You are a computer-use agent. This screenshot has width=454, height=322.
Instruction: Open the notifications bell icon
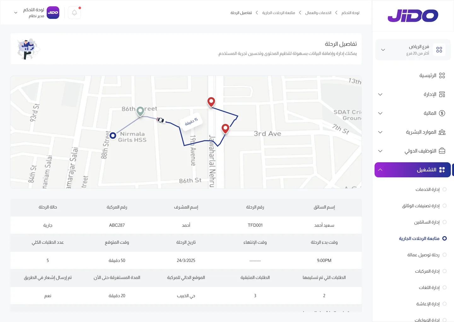click(x=74, y=13)
